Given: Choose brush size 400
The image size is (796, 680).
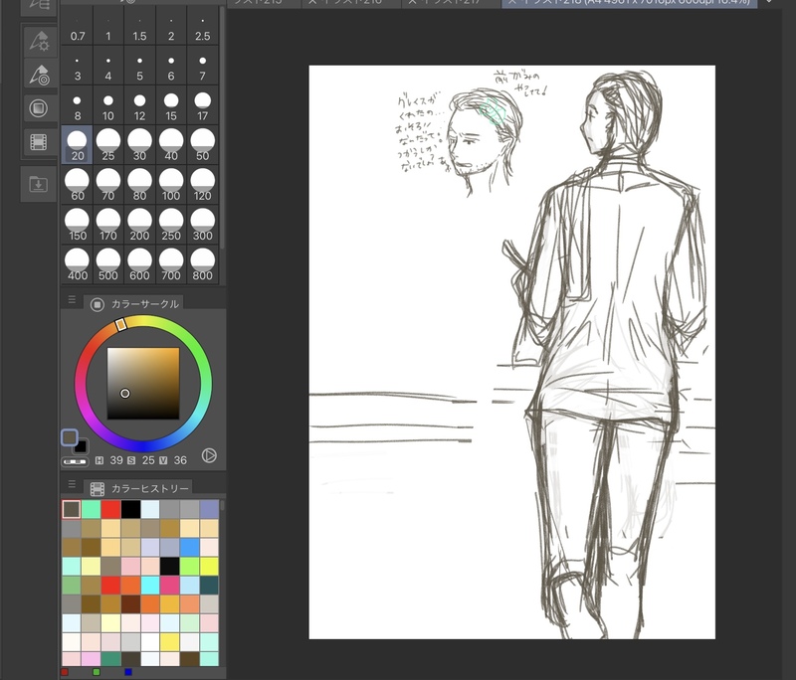Looking at the screenshot, I should [78, 265].
